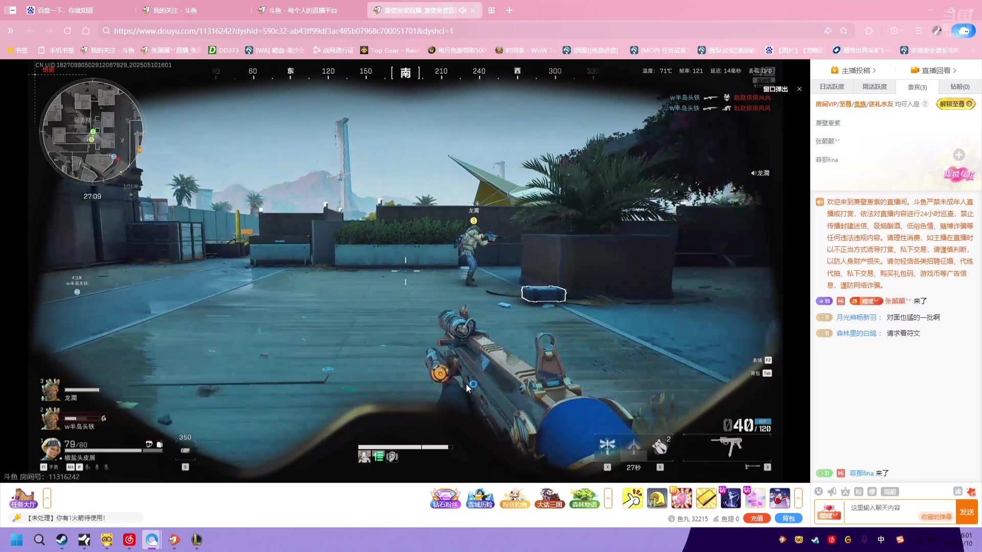Open the 虚拟女友 pink heart badge
982x552 pixels.
pyautogui.click(x=958, y=174)
